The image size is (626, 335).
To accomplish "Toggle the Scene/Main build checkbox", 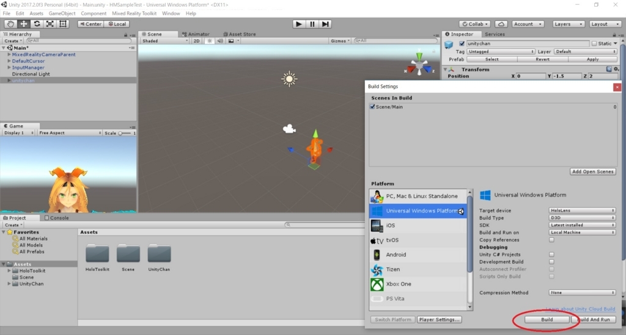I will point(372,107).
